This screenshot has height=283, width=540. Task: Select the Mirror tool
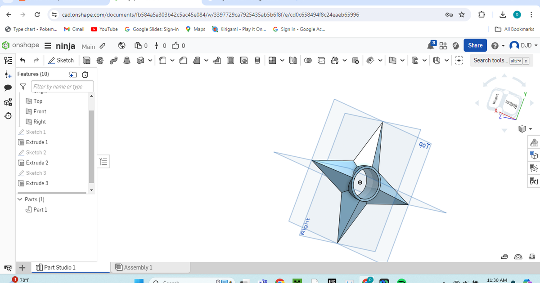click(293, 60)
